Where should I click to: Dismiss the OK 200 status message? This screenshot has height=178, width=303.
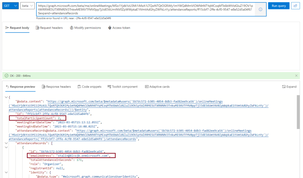pyautogui.click(x=296, y=76)
